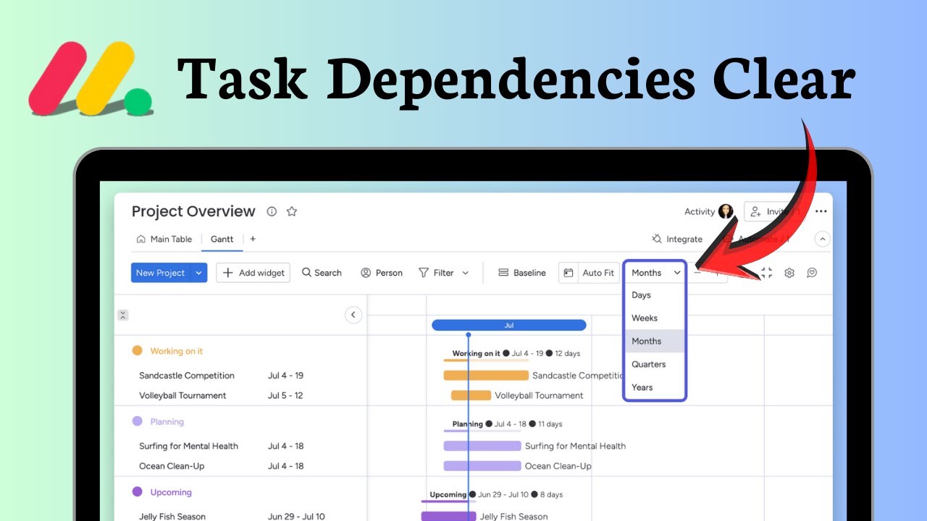The height and width of the screenshot is (521, 927).
Task: Click the Integrate button
Action: pyautogui.click(x=677, y=239)
